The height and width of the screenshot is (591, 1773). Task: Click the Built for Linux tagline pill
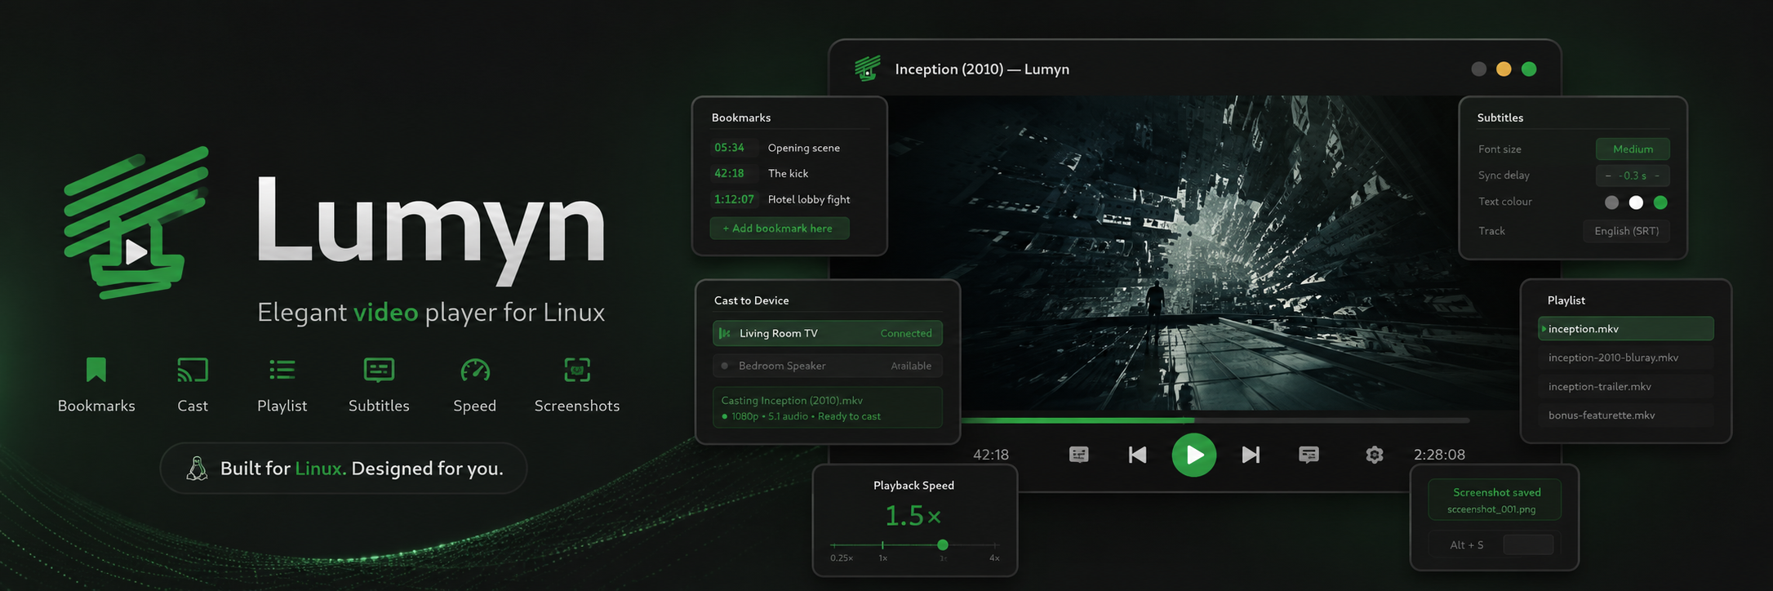(x=344, y=468)
